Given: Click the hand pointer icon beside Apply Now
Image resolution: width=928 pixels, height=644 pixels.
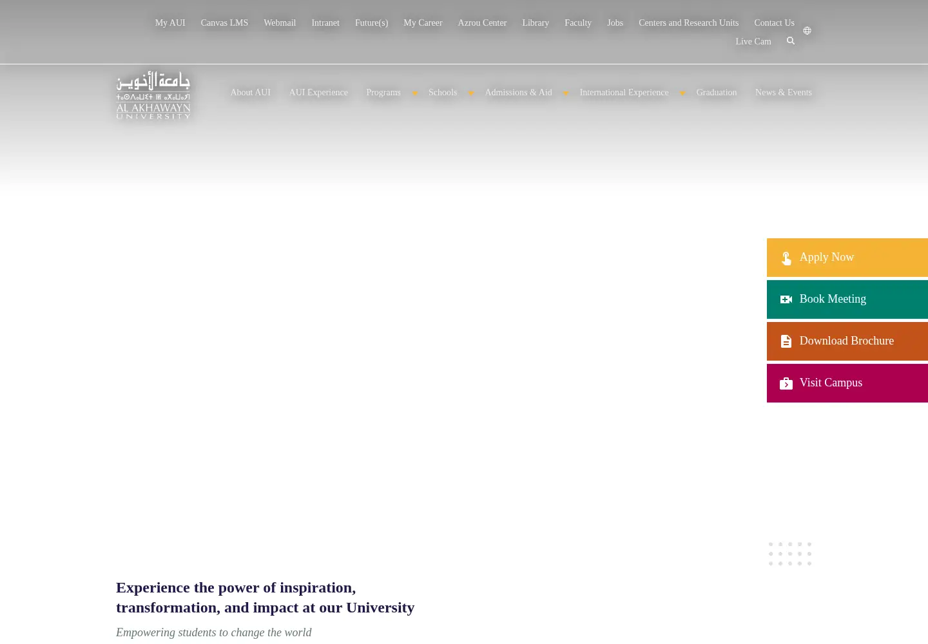Looking at the screenshot, I should 786,258.
